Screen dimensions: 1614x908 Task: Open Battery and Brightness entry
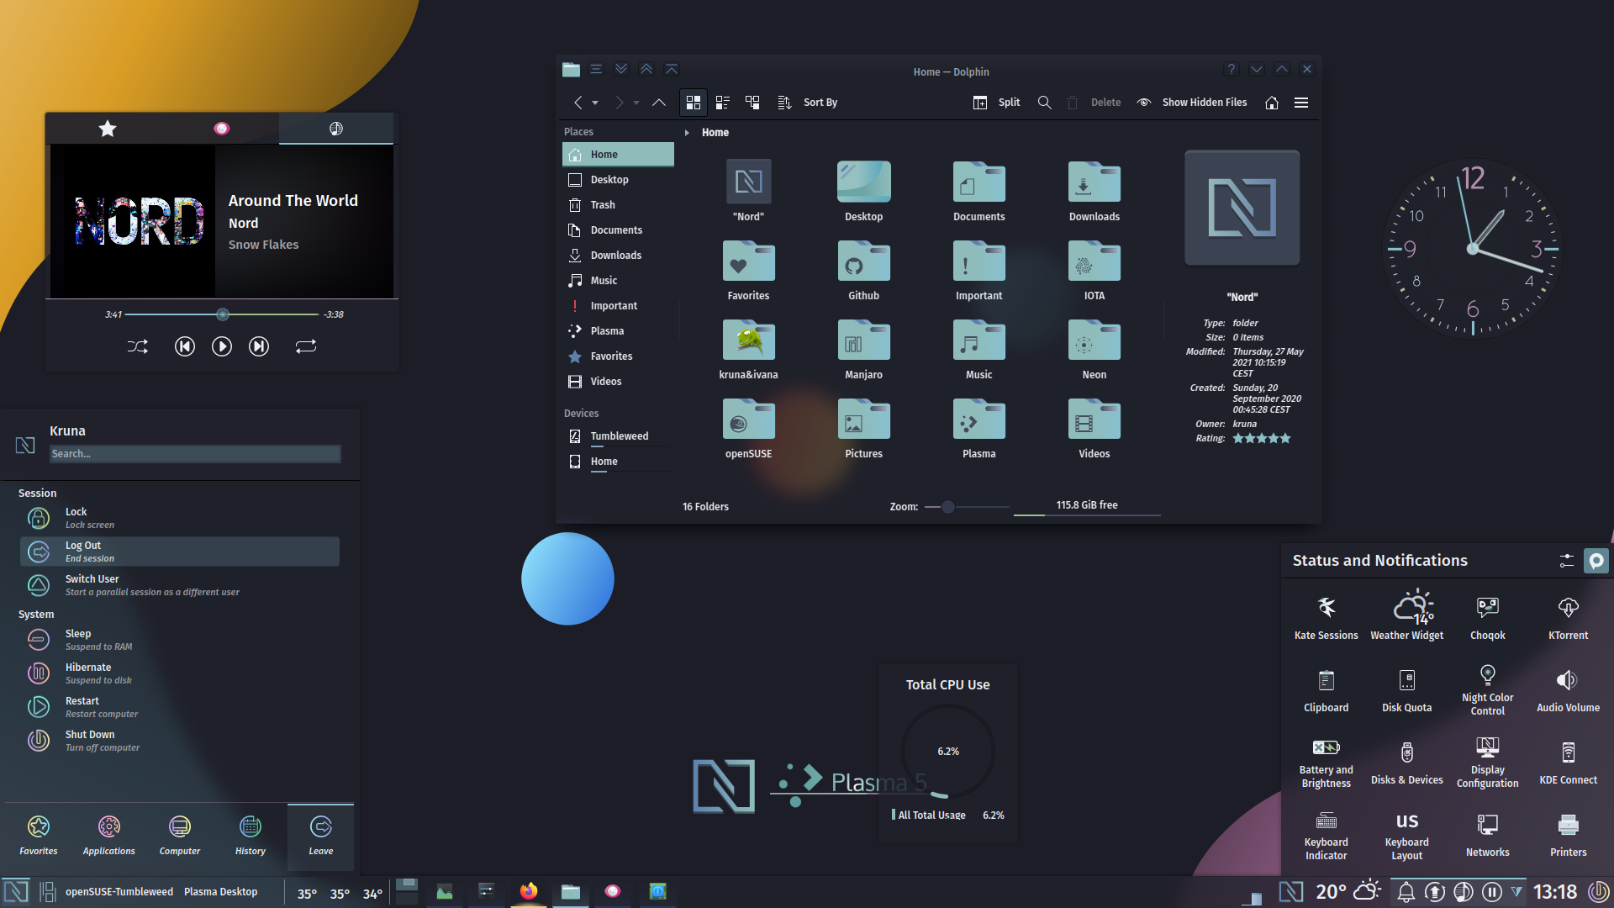click(1326, 763)
